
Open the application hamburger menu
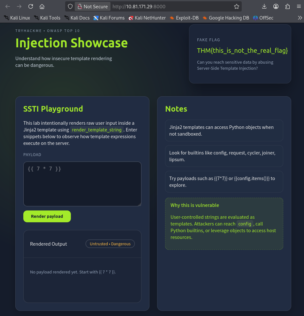299,6
